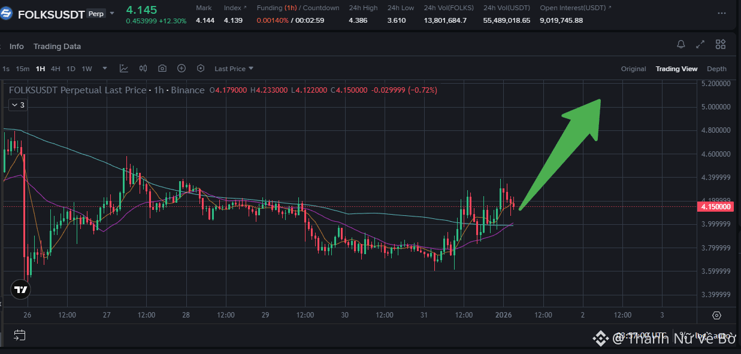Switch to the Trading Data tab
Screen dimensions: 741x354
coord(57,46)
